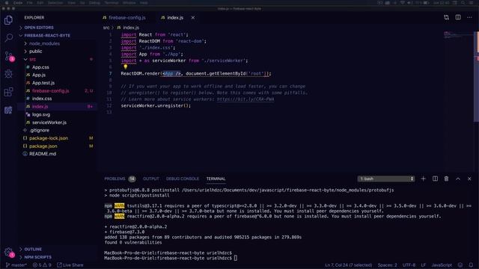Viewport: 479px width, 269px height.
Task: Click the compare changes icon in editor toolbar
Action: tap(446, 17)
